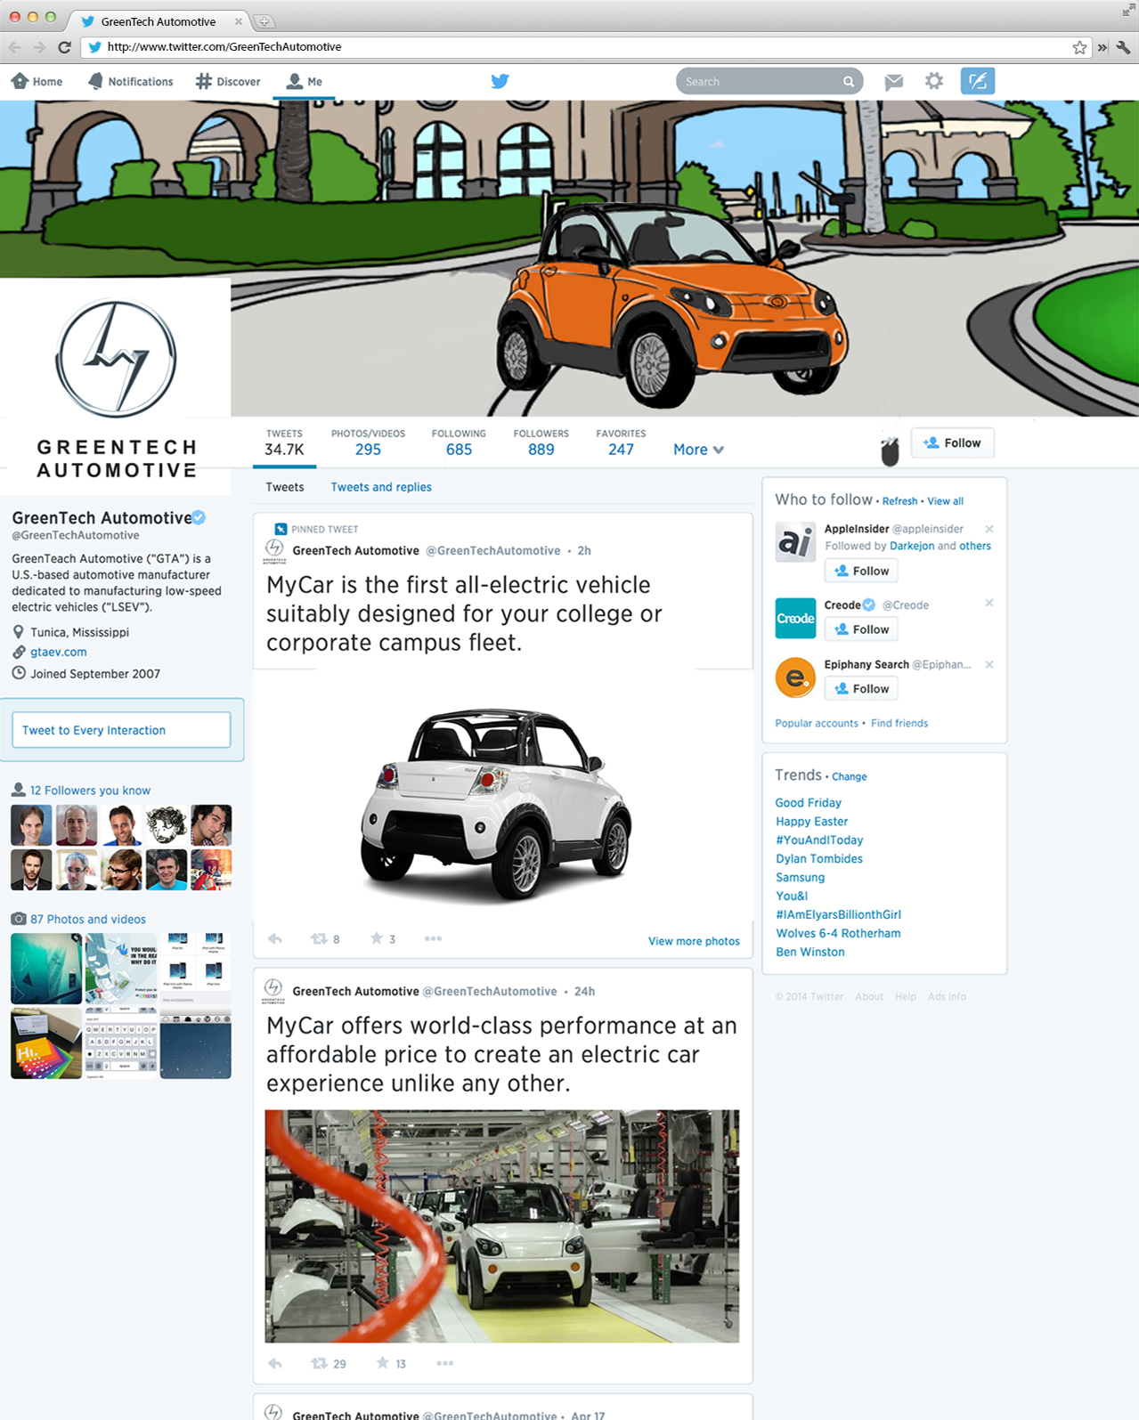Click the Twitter bird logo in navbar
This screenshot has width=1139, height=1420.
[500, 81]
